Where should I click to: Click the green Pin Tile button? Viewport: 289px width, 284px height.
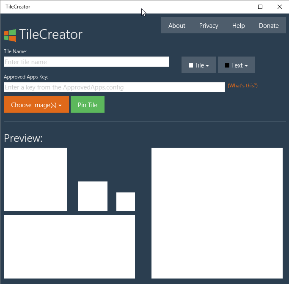(x=88, y=105)
